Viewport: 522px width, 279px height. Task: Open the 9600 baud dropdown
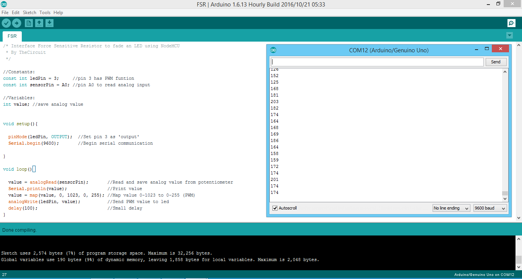pyautogui.click(x=490, y=208)
